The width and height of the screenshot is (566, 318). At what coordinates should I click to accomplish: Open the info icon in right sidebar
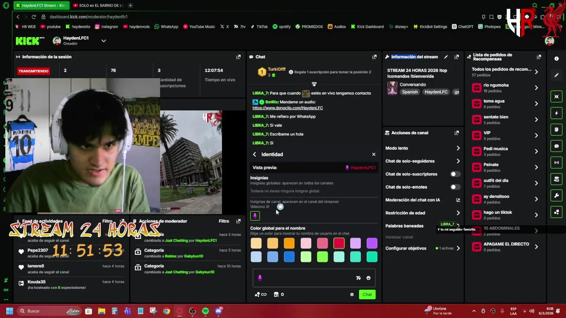[x=556, y=59]
